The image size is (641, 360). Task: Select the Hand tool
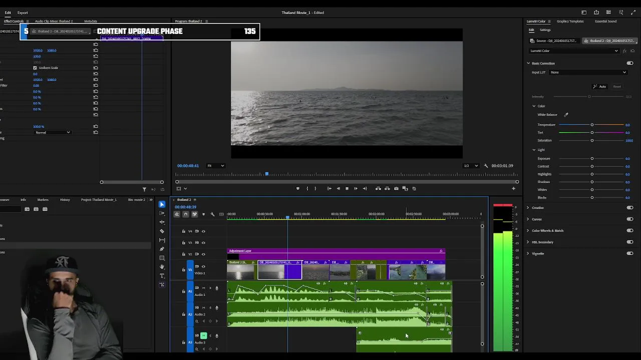coord(162,267)
